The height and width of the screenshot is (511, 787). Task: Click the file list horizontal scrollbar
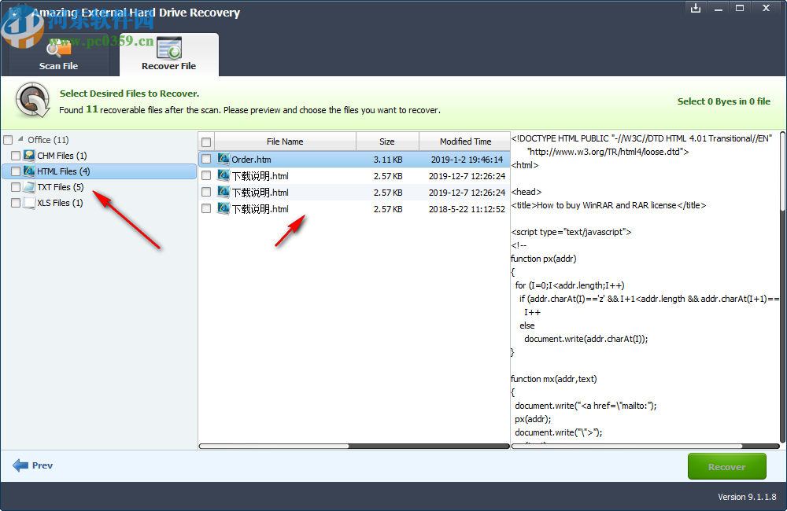tap(354, 446)
